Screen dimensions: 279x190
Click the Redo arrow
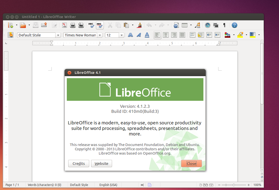[x=161, y=25]
